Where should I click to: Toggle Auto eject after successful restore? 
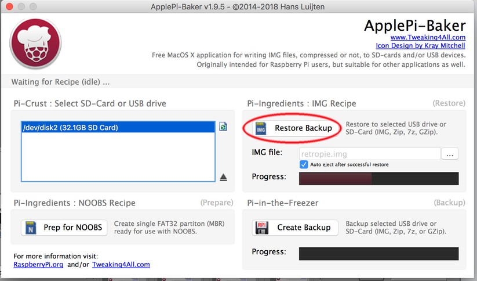tap(304, 164)
